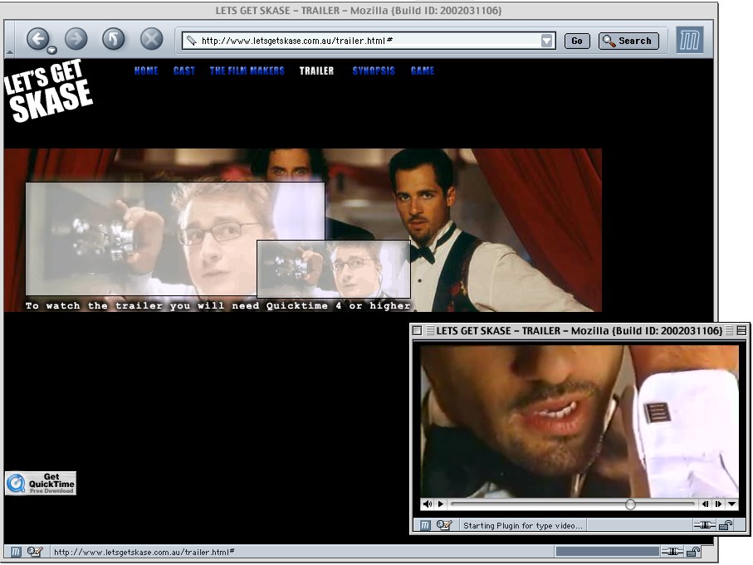Mute the trailer with QuickTime volume icon
753x565 pixels.
tap(427, 504)
